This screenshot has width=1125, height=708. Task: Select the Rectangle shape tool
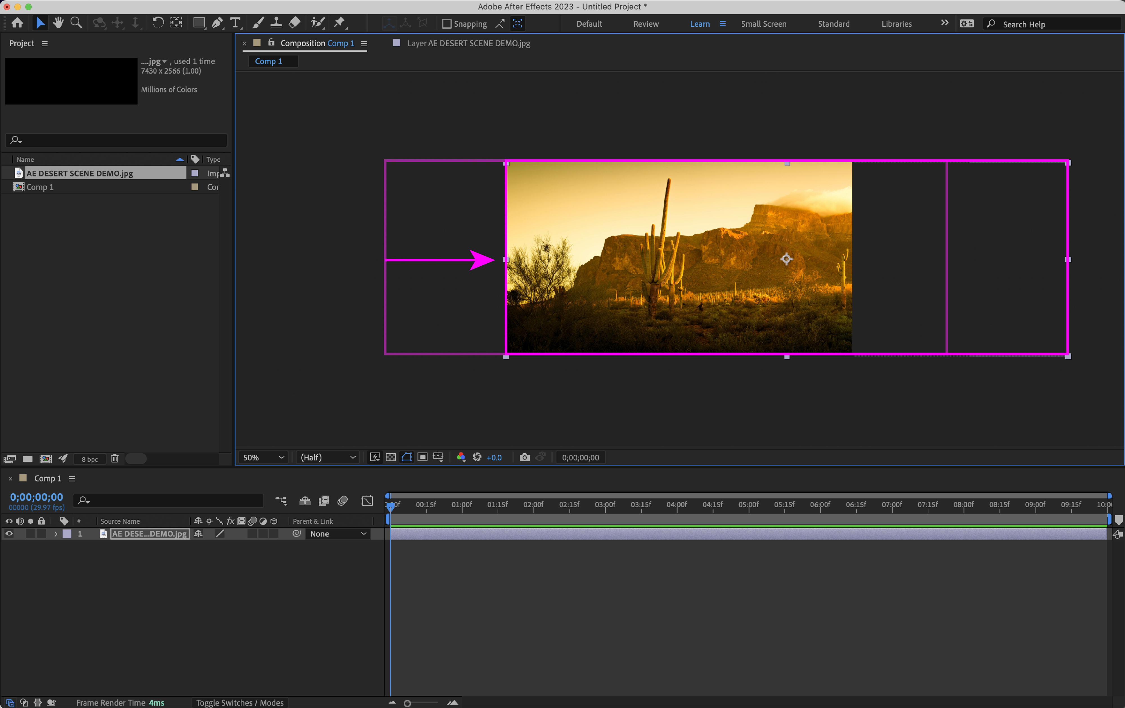[x=199, y=23]
